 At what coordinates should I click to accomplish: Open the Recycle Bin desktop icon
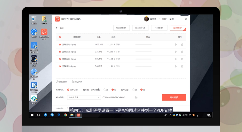(x=34, y=20)
